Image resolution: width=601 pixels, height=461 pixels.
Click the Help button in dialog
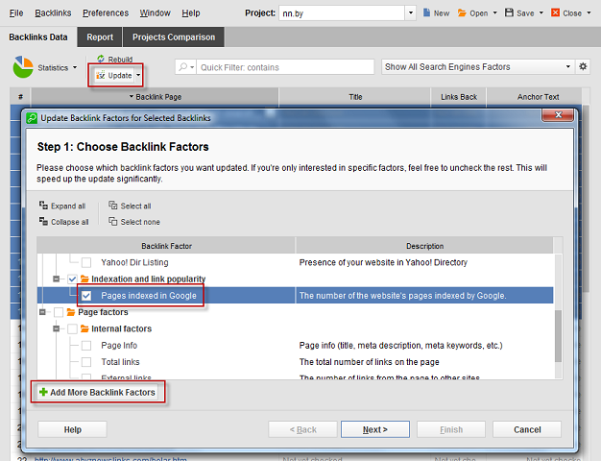pyautogui.click(x=72, y=429)
